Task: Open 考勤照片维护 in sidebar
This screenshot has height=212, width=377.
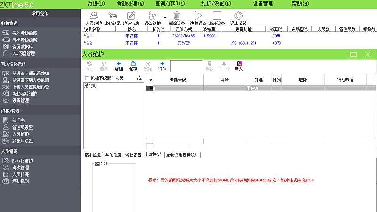Action: [x=20, y=93]
